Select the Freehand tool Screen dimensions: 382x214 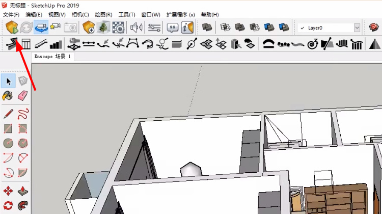coord(23,114)
